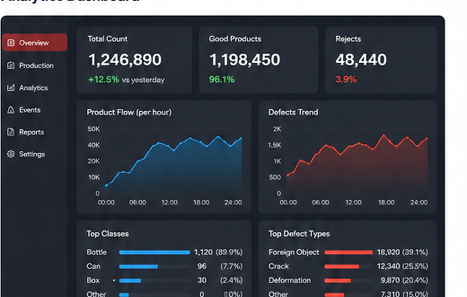
Task: Click the 500 axis label in Defects Trend
Action: [275, 177]
